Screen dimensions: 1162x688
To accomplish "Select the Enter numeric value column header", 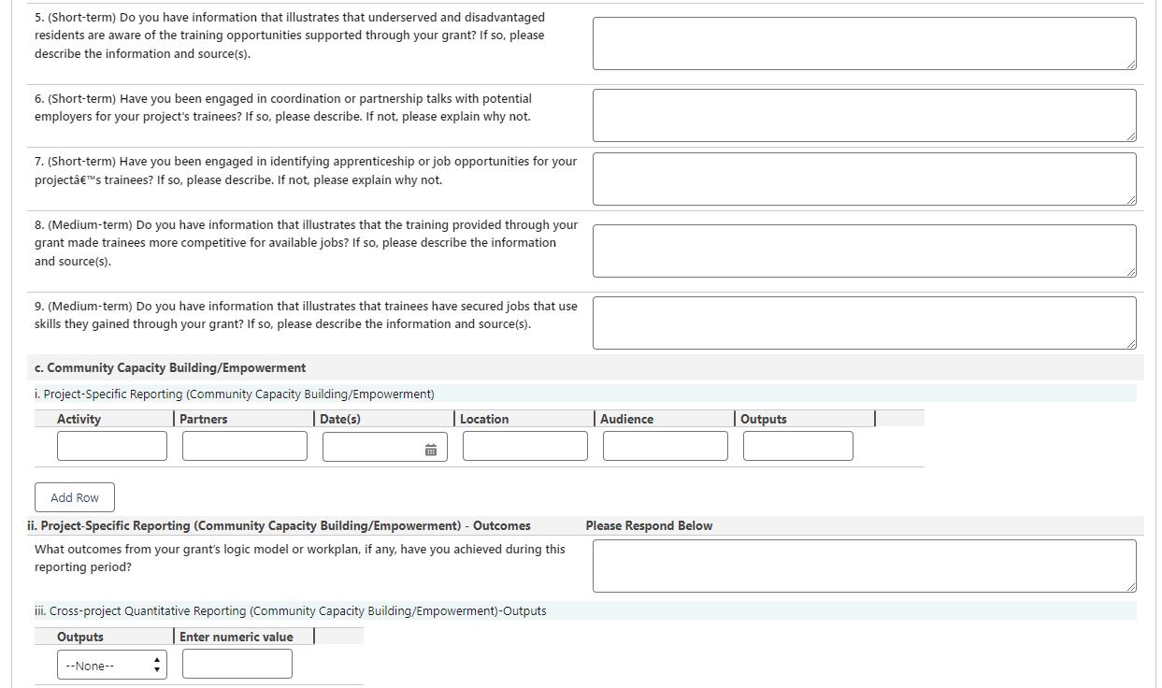I will coord(237,637).
